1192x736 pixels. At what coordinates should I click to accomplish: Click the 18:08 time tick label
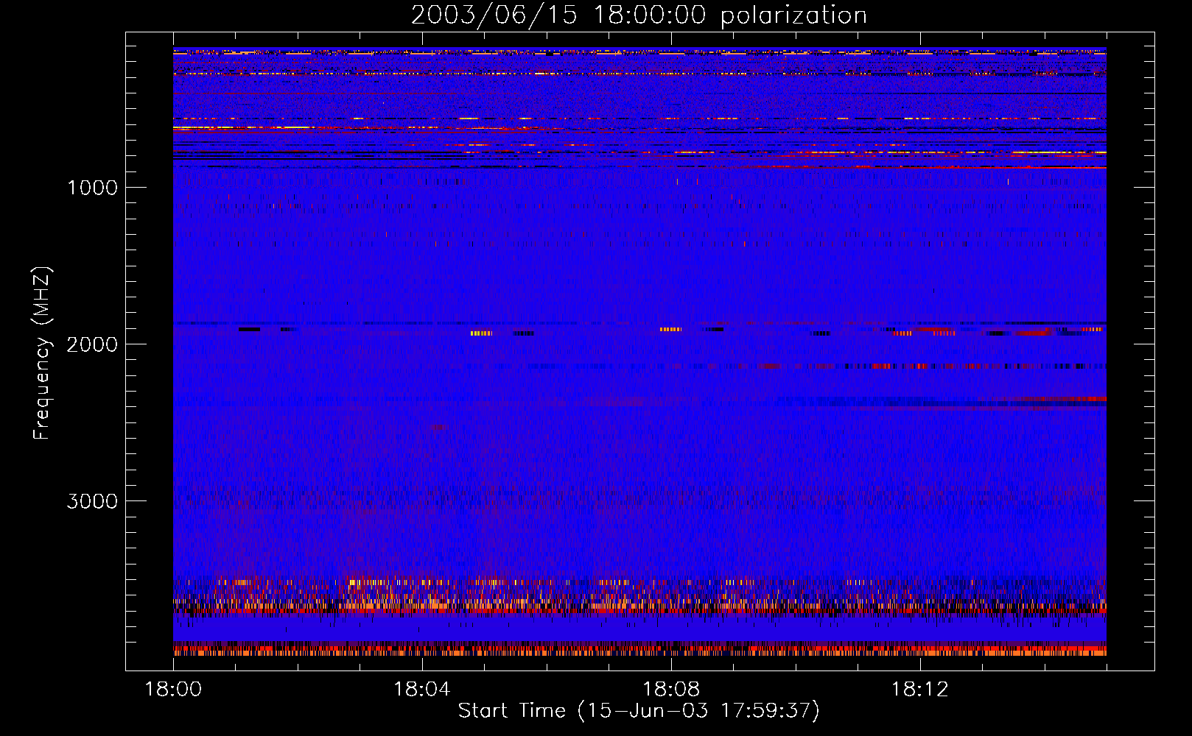[670, 690]
